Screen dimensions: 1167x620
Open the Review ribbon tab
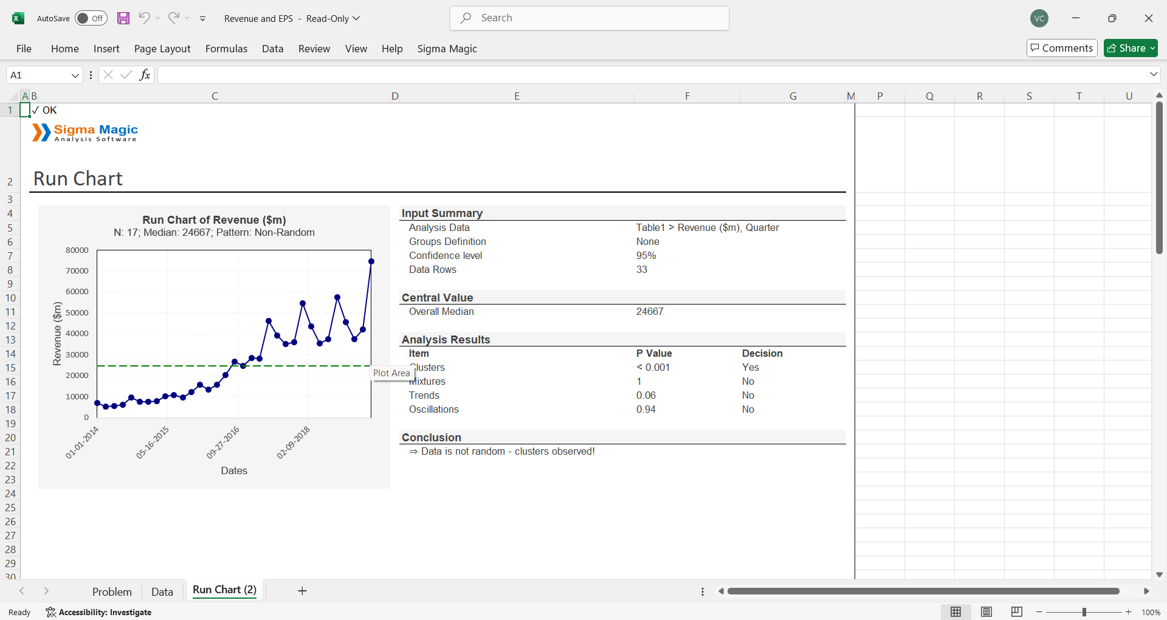click(x=314, y=49)
